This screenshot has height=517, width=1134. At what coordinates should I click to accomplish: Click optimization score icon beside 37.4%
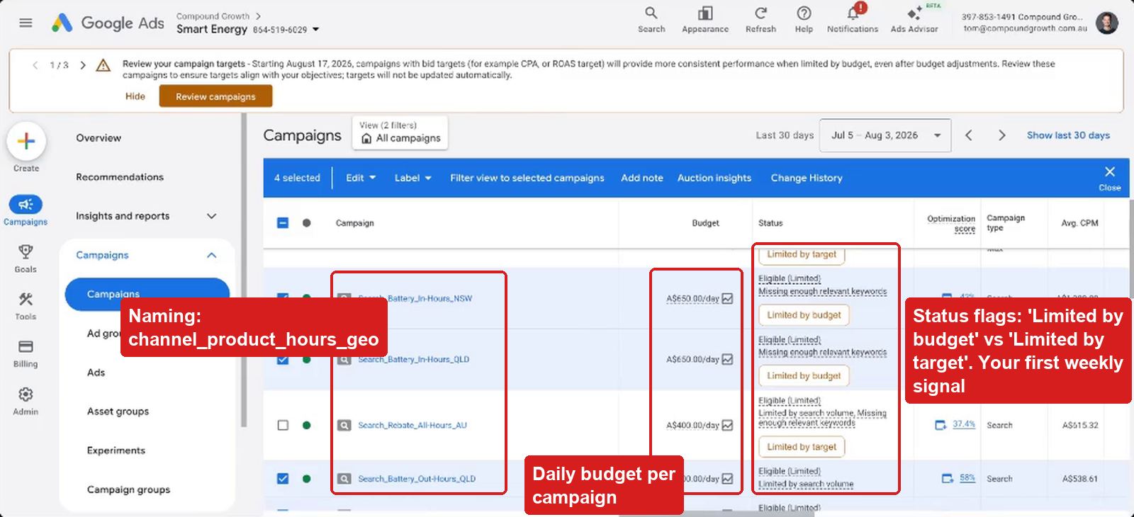tap(941, 425)
